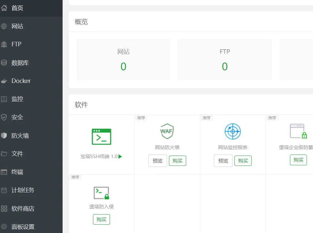This screenshot has height=233, width=313.
Task: Click 购买 button under 堡塔防入侵
Action: click(102, 219)
